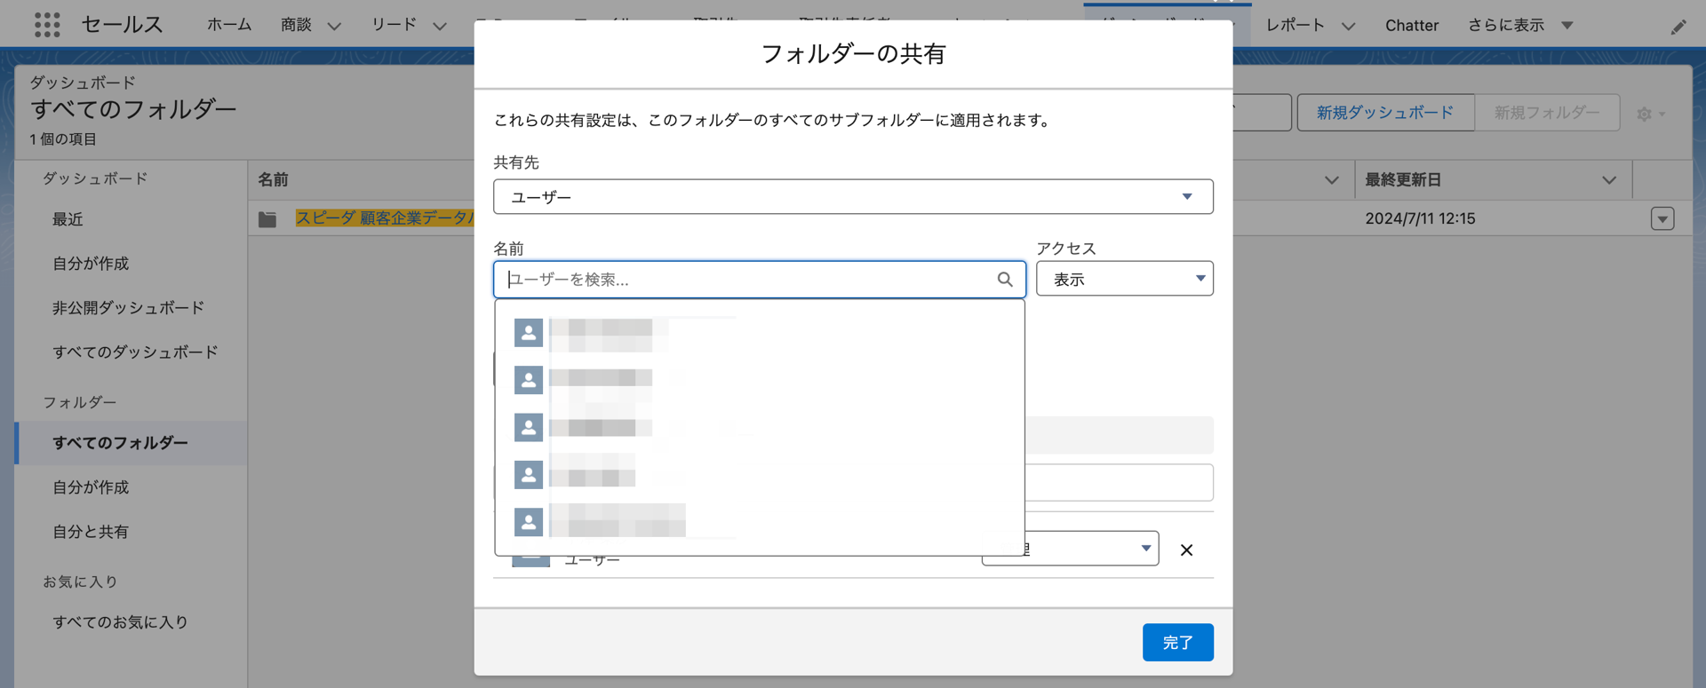
Task: Remove shared user with X icon
Action: (x=1186, y=550)
